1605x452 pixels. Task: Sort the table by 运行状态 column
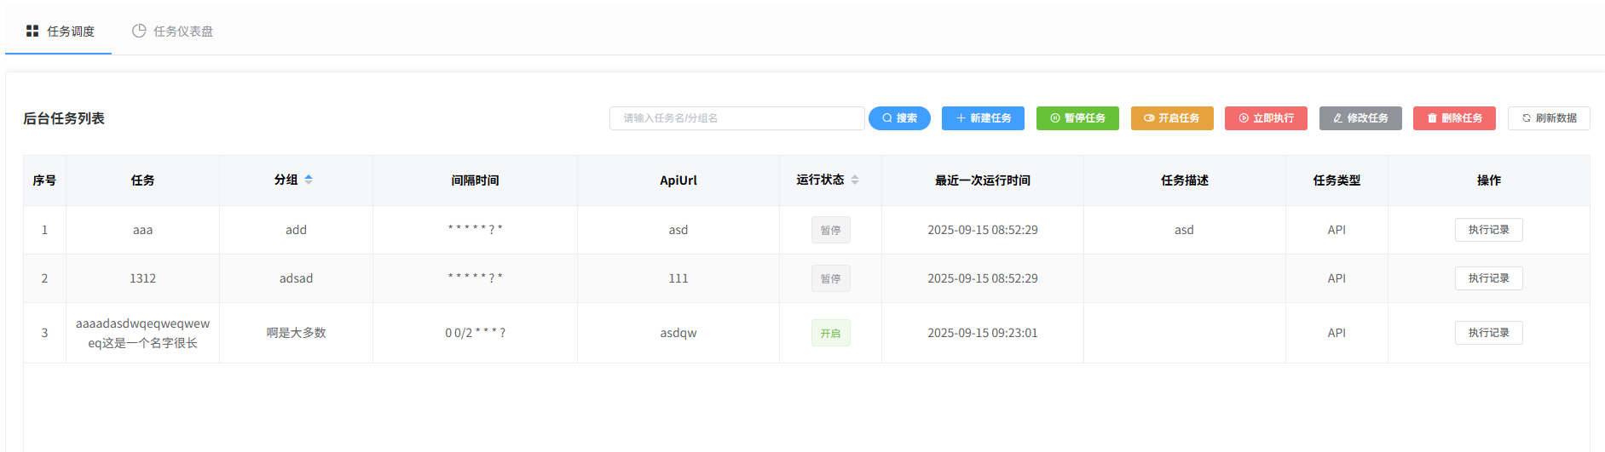855,180
